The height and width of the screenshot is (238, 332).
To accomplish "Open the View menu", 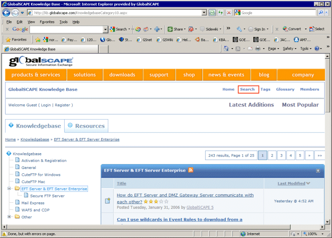I will pyautogui.click(x=31, y=22).
